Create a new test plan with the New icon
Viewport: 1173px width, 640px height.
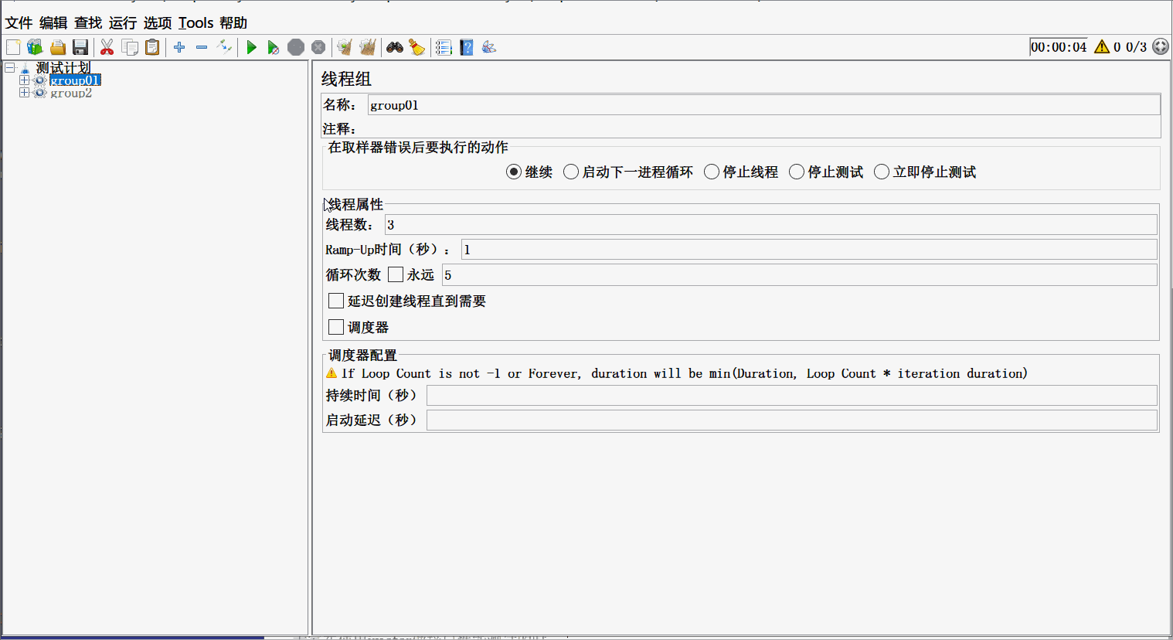(x=13, y=47)
